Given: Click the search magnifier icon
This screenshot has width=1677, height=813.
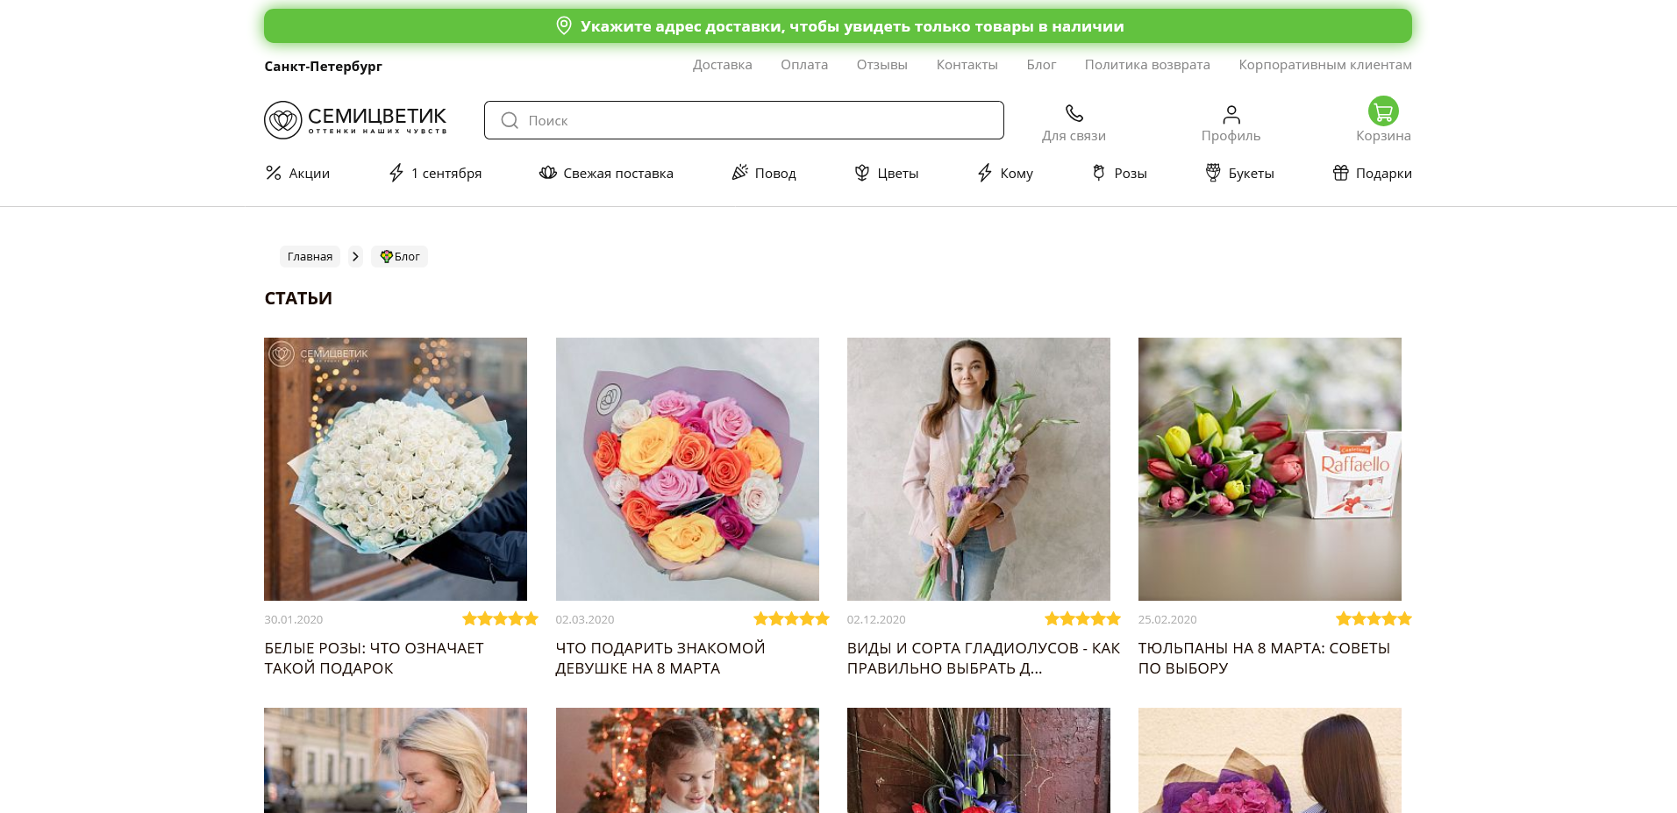Looking at the screenshot, I should (510, 121).
